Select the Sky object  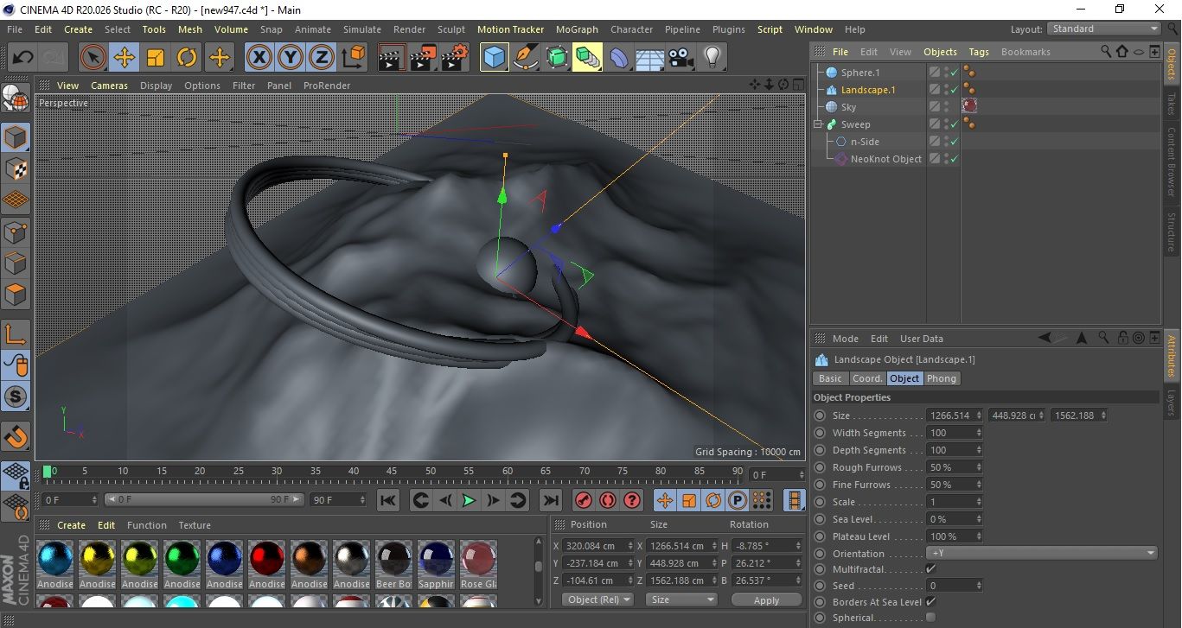(848, 107)
